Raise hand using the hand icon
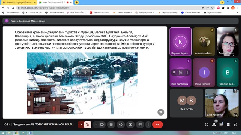The height and width of the screenshot is (135, 241). pyautogui.click(x=140, y=125)
